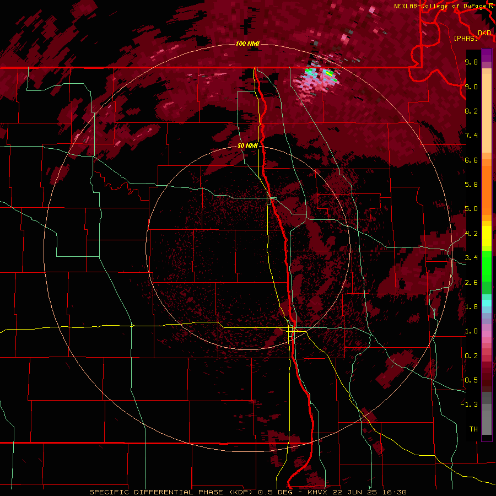Click the 0.2 scale label
Image resolution: width=496 pixels, height=496 pixels.
point(471,356)
